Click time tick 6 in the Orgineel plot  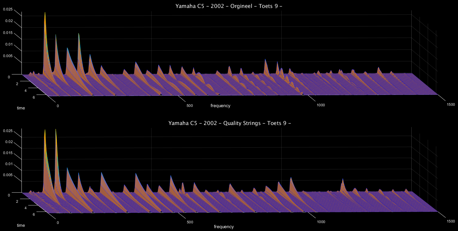click(x=34, y=98)
